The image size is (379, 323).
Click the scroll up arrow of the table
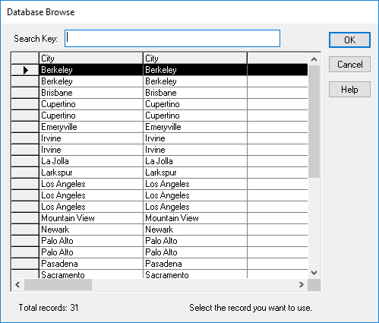pos(314,59)
